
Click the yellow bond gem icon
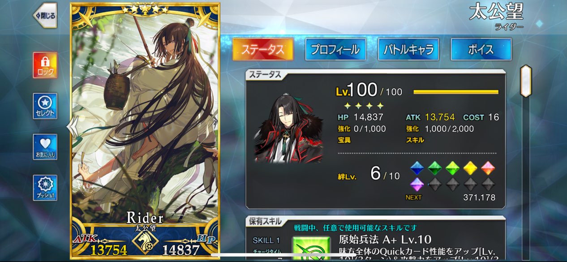tap(470, 168)
